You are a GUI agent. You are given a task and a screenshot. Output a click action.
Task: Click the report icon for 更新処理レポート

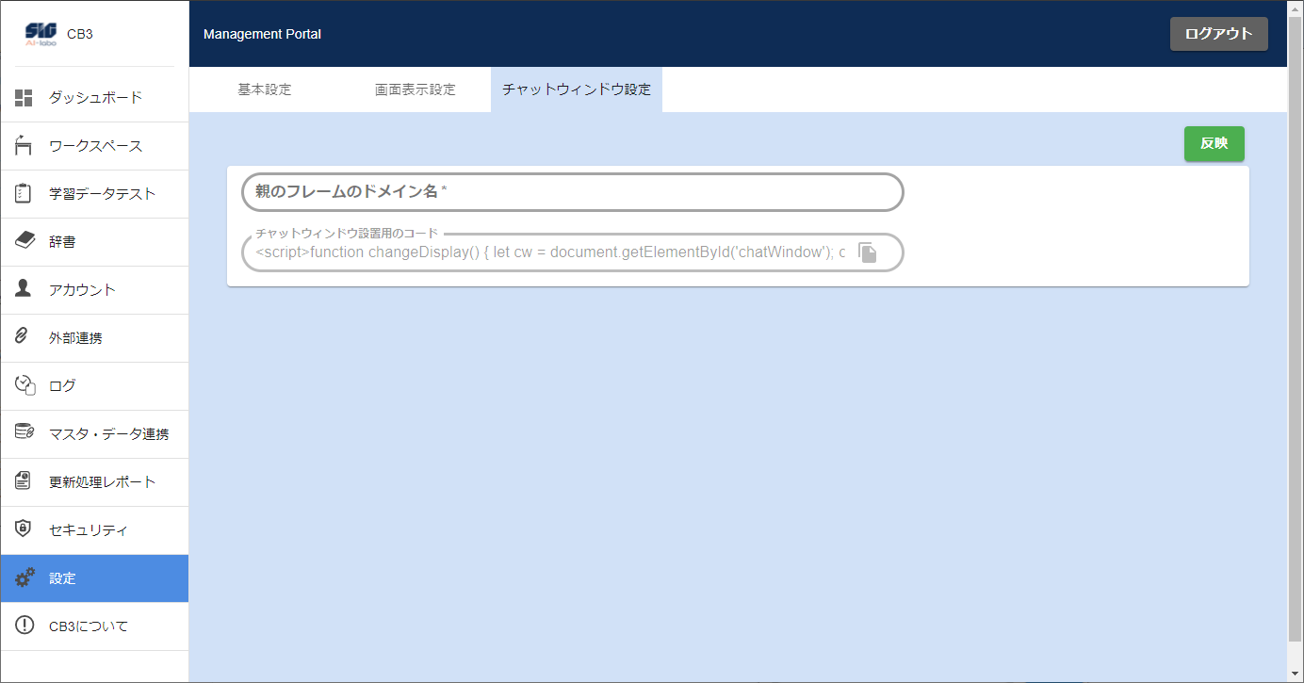pyautogui.click(x=24, y=481)
